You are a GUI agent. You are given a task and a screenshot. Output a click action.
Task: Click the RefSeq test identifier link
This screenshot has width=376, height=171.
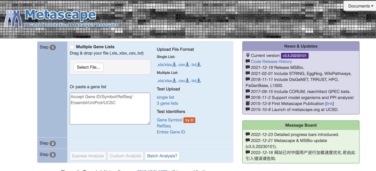point(164,126)
